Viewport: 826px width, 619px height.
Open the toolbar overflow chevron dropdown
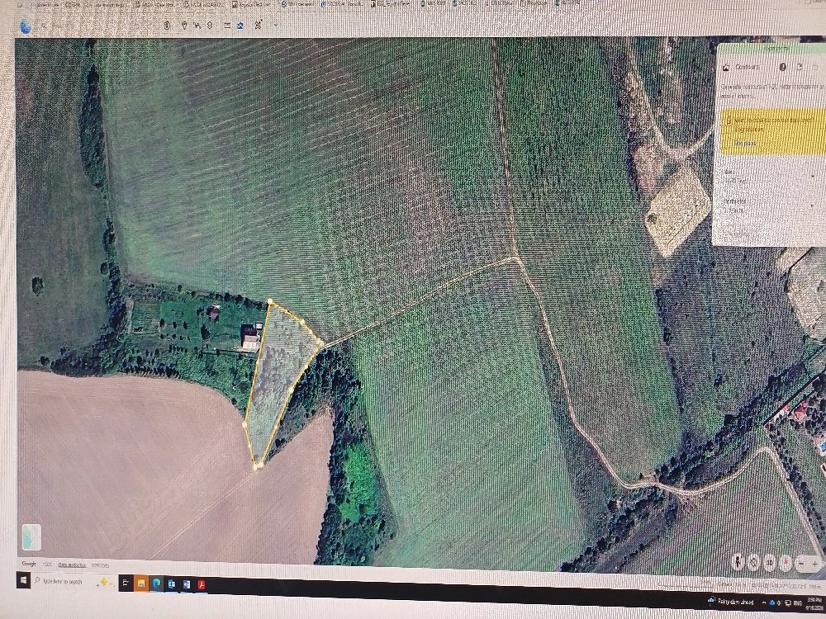click(x=275, y=25)
